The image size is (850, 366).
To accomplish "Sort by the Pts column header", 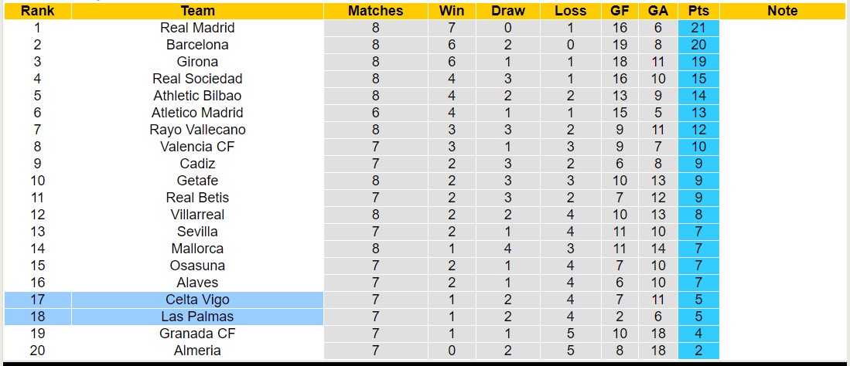I will [x=698, y=11].
